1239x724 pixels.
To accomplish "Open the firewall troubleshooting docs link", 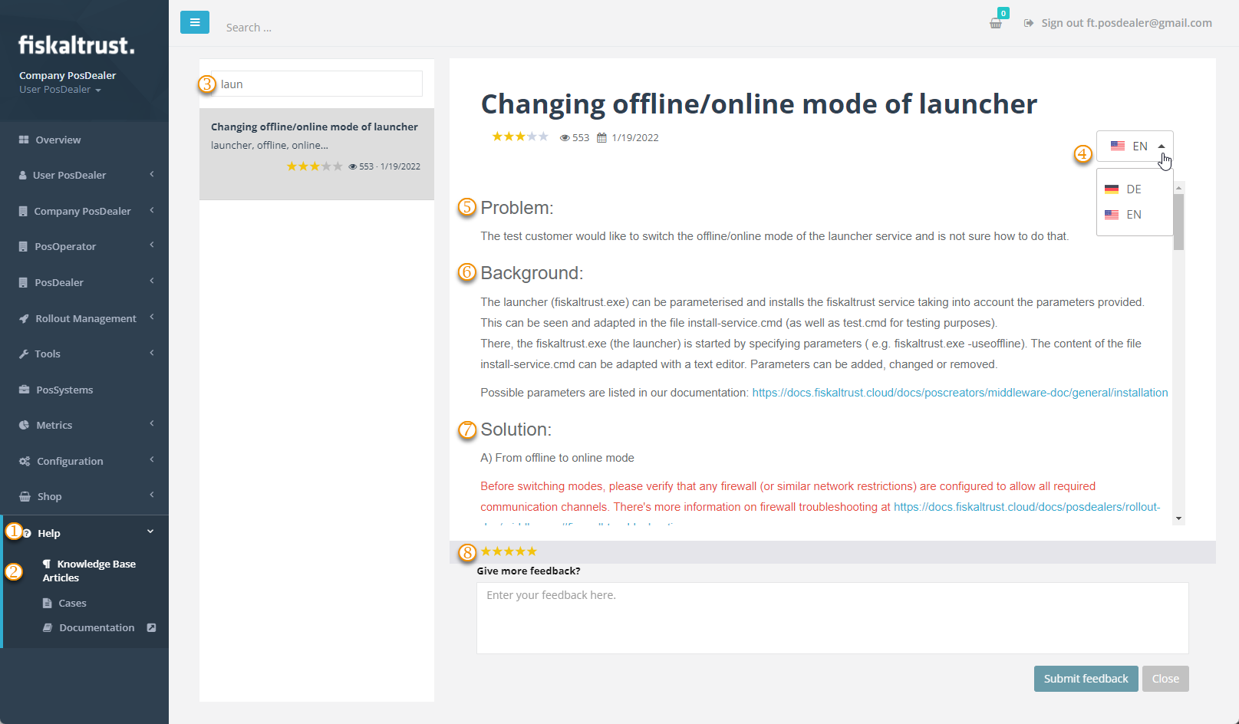I will coord(1026,507).
